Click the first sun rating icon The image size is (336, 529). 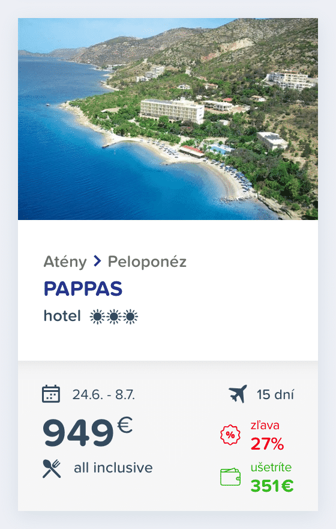(x=97, y=317)
